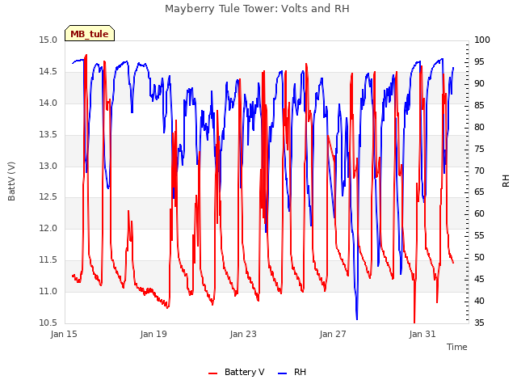Click the 80 right axis value

pos(479,128)
